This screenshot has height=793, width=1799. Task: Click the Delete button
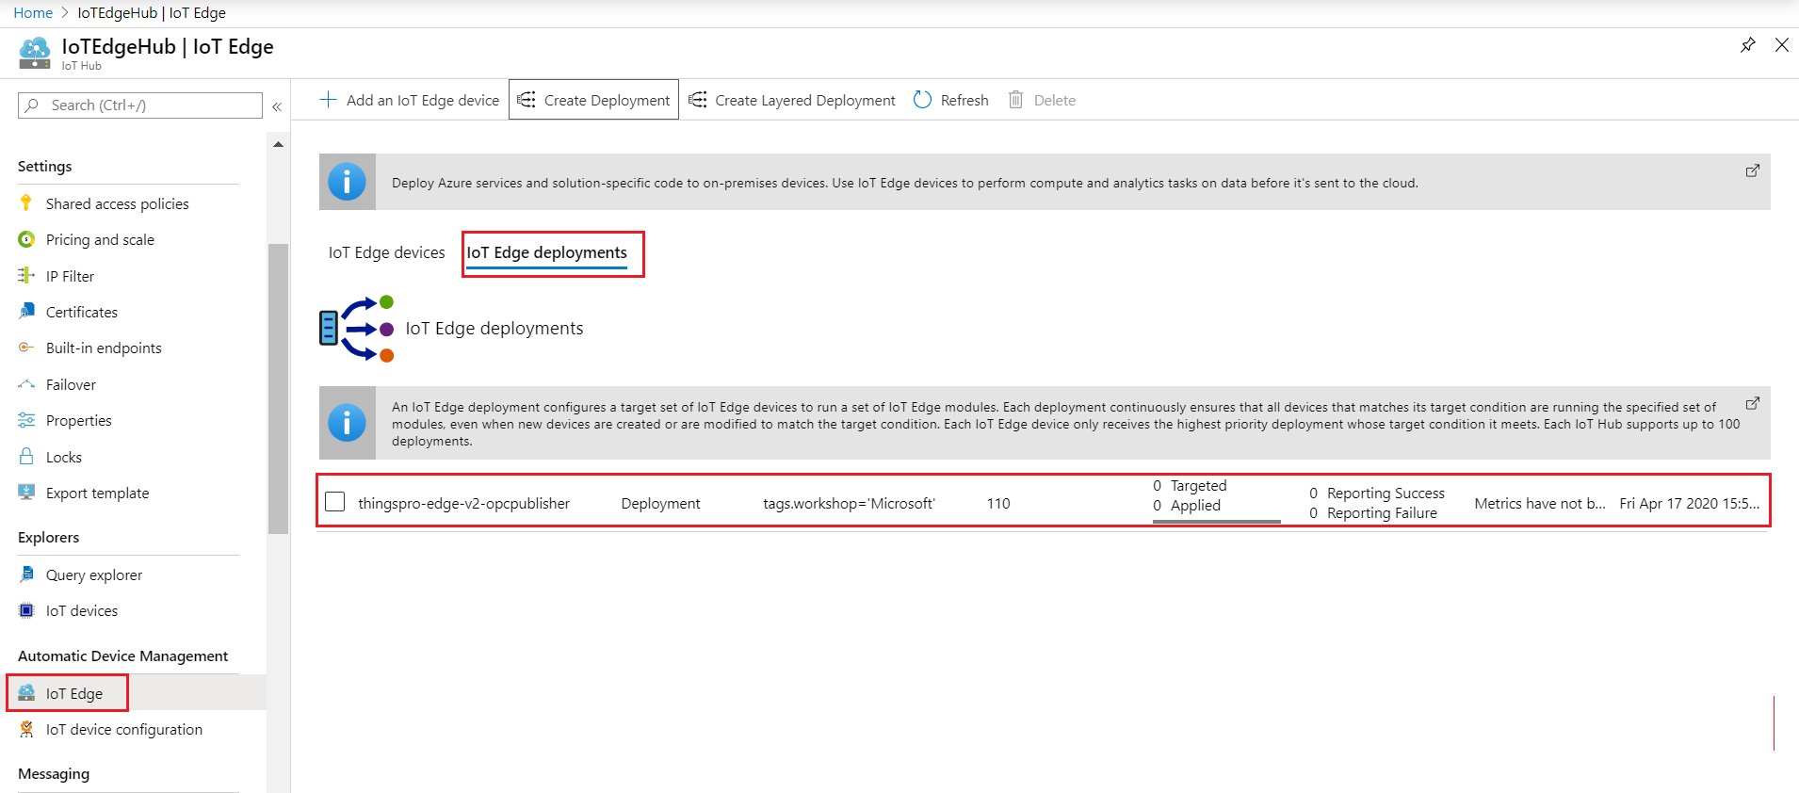pos(1042,100)
